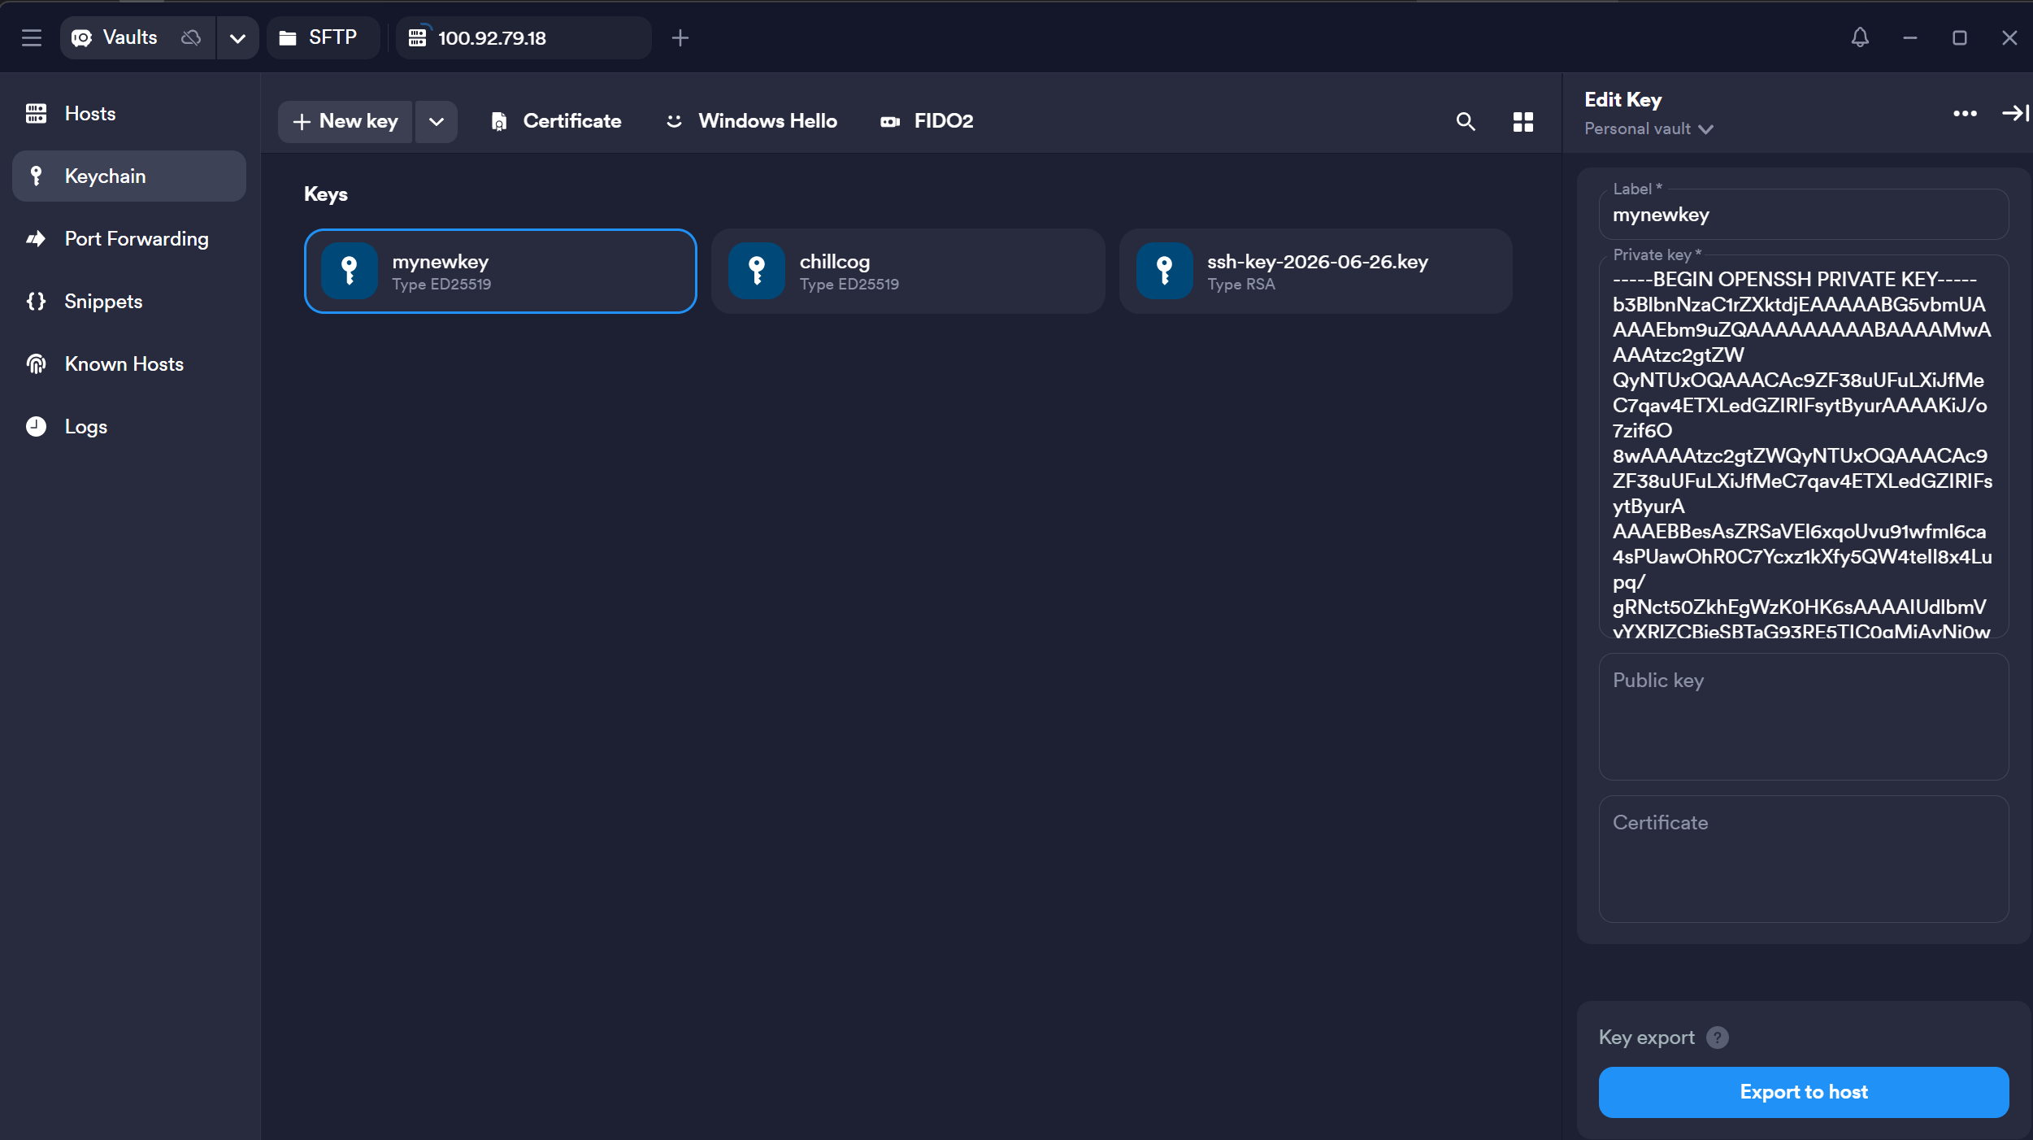Click into the Private key text area

pos(1803,446)
